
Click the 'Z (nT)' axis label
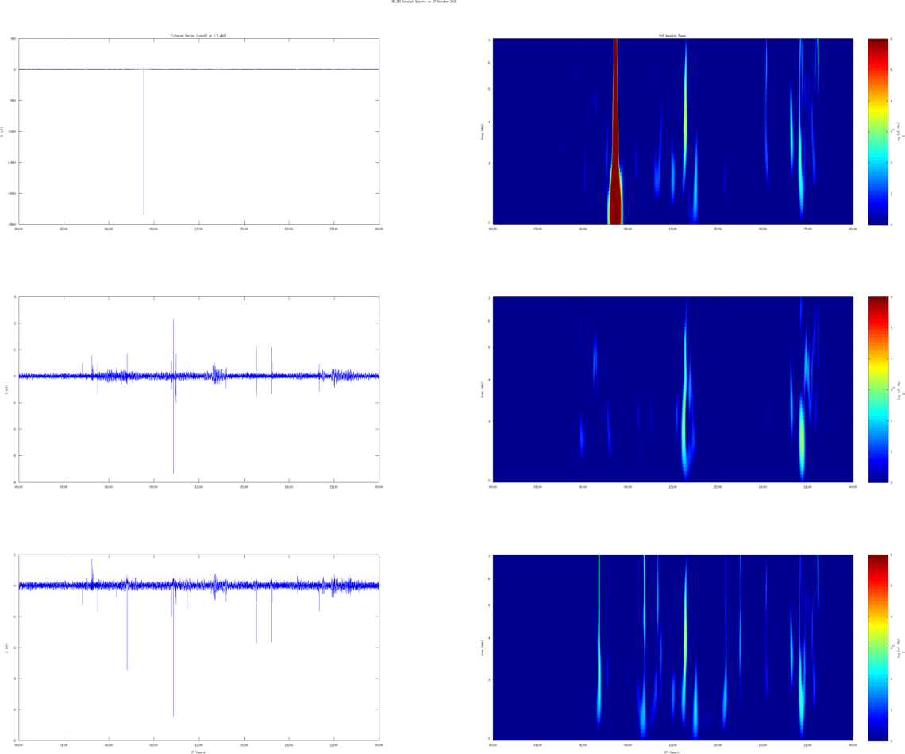(x=6, y=648)
